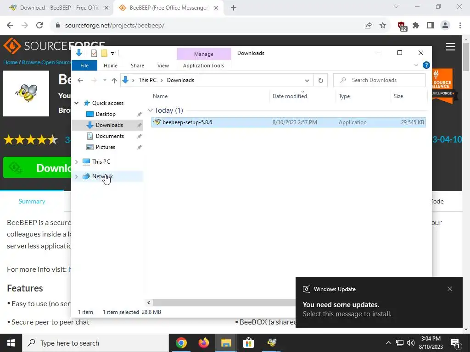Open Downloads in the navigation pane
This screenshot has width=470, height=352.
coord(109,125)
